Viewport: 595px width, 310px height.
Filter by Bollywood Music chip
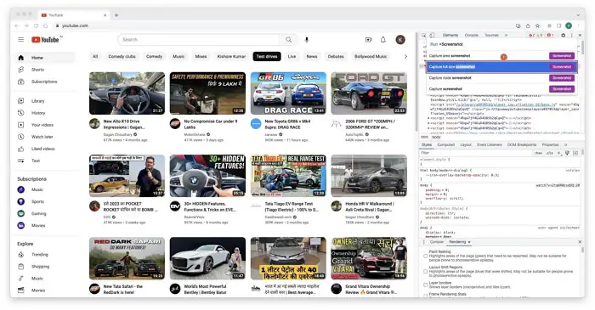click(x=371, y=56)
